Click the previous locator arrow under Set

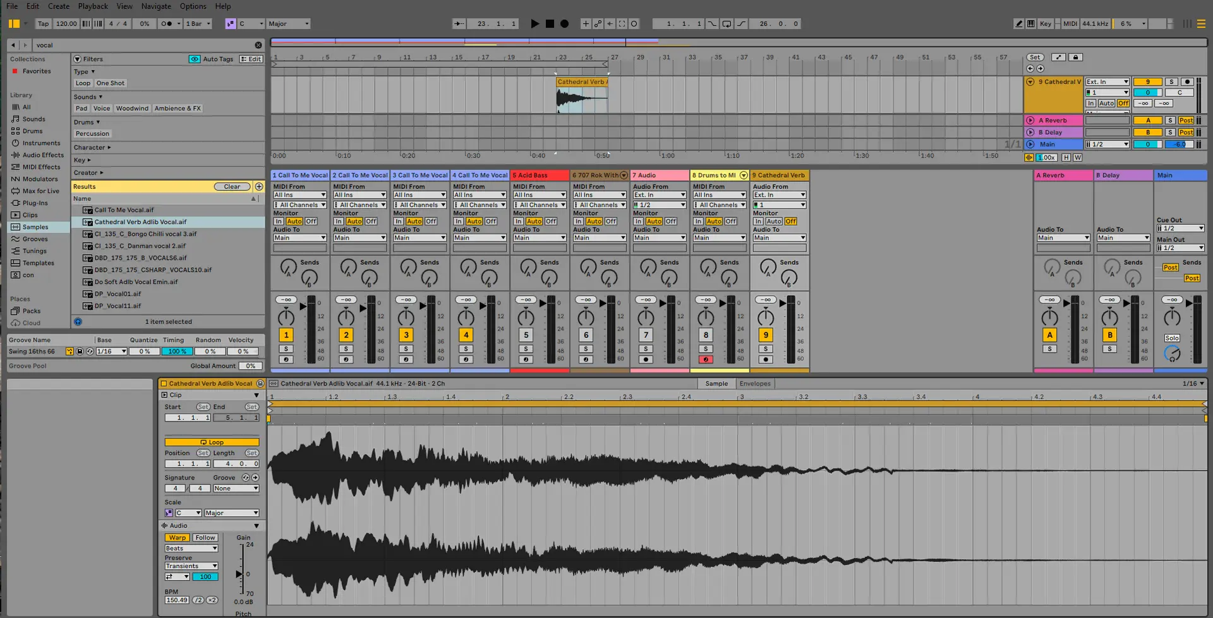(x=1030, y=68)
